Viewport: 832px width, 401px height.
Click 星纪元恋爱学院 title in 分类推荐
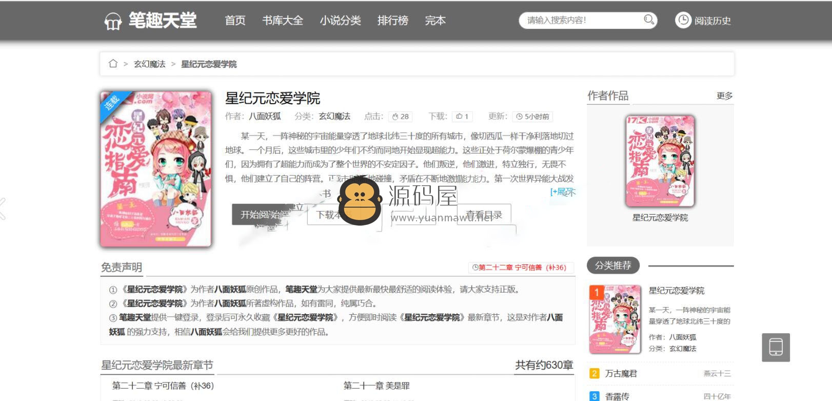click(x=677, y=291)
